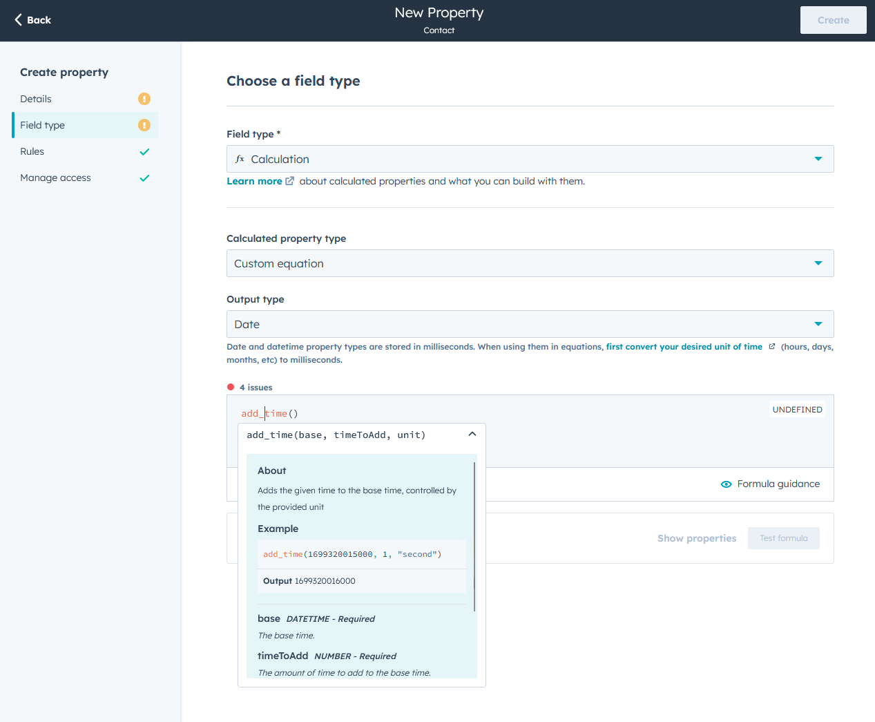The height and width of the screenshot is (722, 875).
Task: Click the green checkmark beside Rules
Action: coord(144,151)
